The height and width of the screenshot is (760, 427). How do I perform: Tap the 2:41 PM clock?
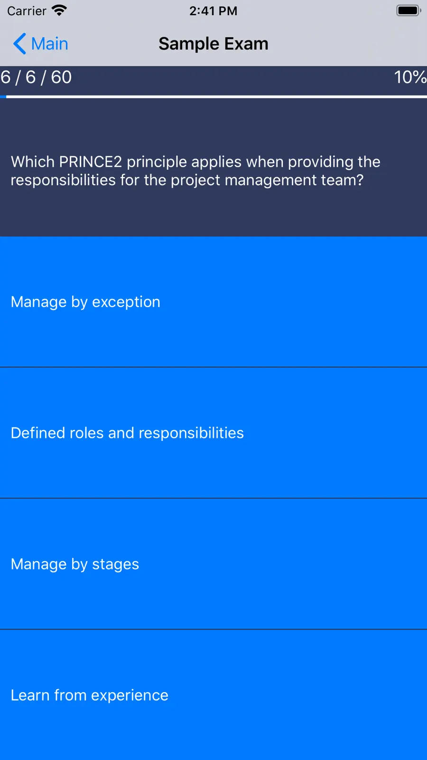(213, 10)
